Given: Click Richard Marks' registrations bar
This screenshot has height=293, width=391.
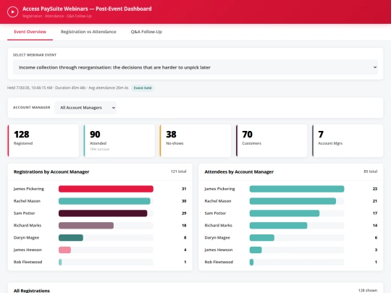Looking at the screenshot, I should (x=86, y=226).
